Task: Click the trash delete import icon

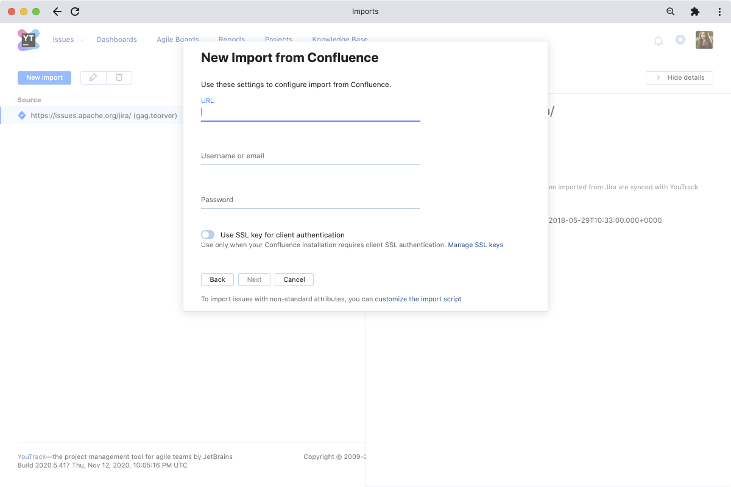Action: click(119, 77)
